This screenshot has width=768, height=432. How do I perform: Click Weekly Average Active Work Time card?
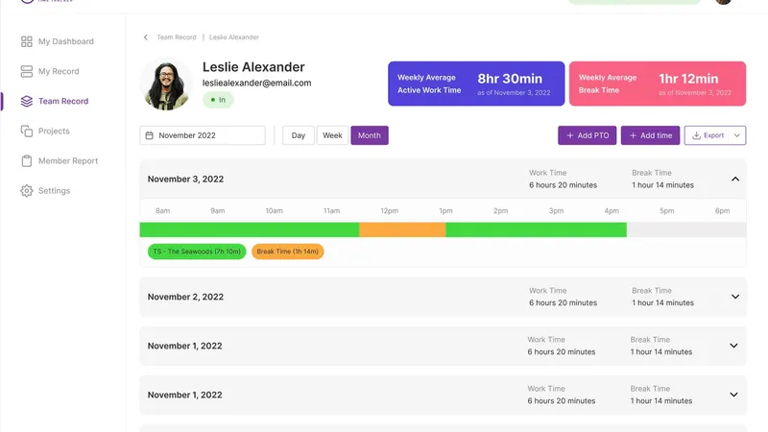476,84
